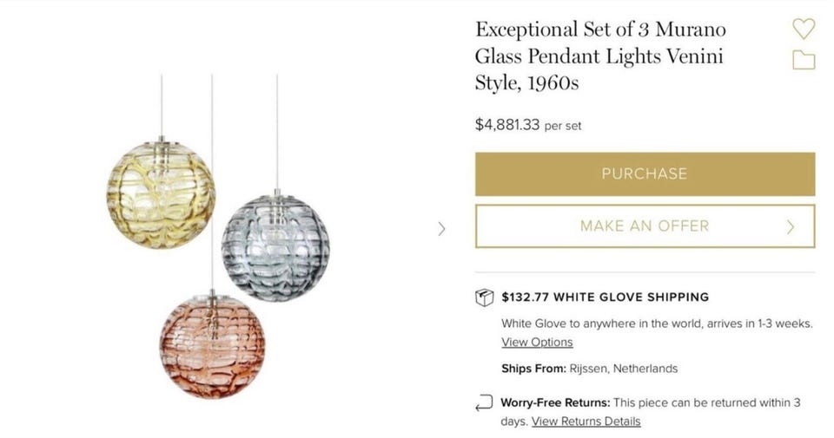Click the MAKE AN OFFER button label
834x438 pixels.
644,226
